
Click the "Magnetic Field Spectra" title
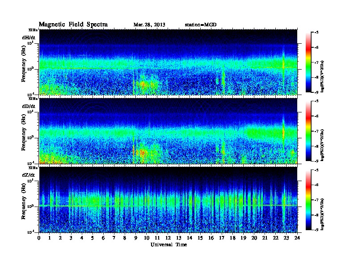(x=73, y=25)
